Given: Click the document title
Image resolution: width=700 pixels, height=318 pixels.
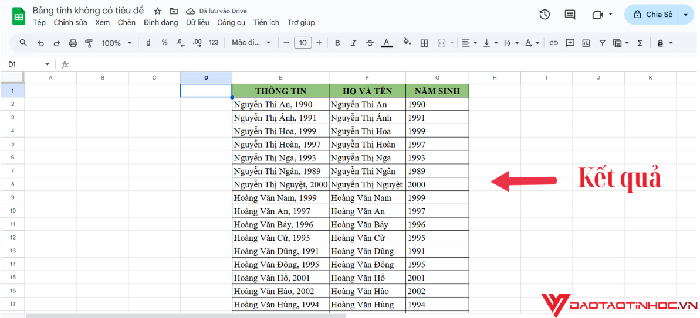Looking at the screenshot, I should tap(89, 11).
